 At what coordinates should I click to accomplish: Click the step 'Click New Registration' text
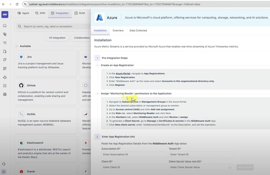click(x=122, y=77)
